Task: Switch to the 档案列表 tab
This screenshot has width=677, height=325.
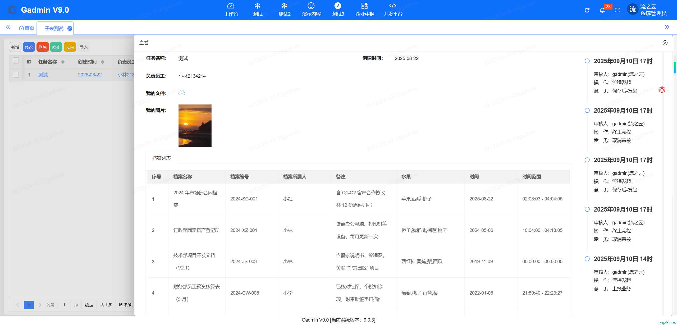Action: (162, 158)
